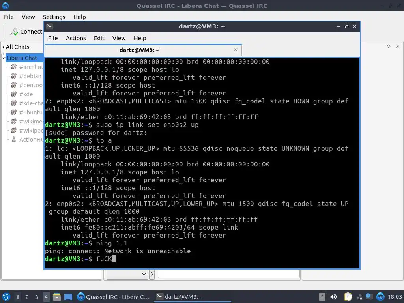Switch to virtual desktop 4
Image resolution: width=404 pixels, height=303 pixels.
point(46,297)
